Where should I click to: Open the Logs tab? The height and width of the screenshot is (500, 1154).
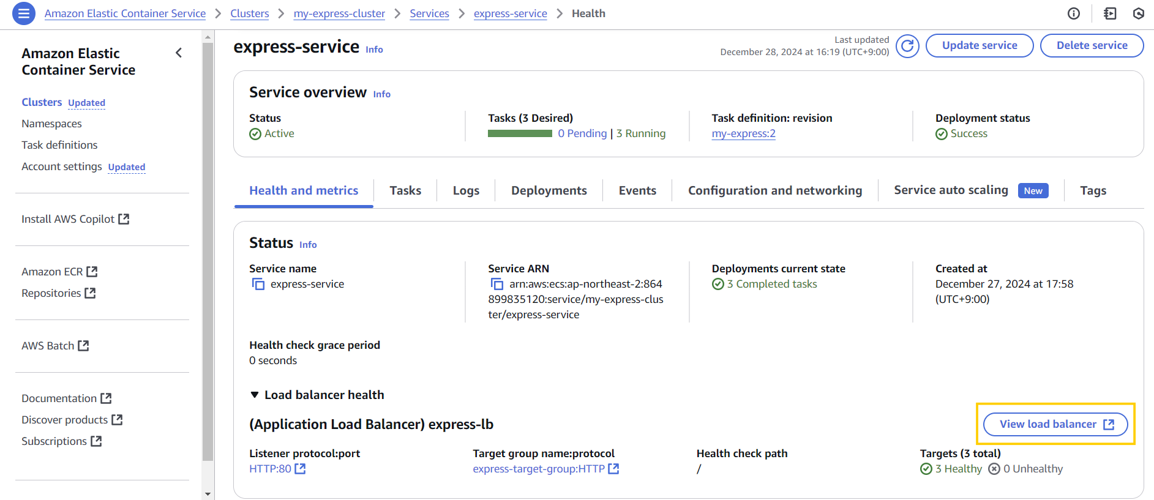[x=466, y=190]
